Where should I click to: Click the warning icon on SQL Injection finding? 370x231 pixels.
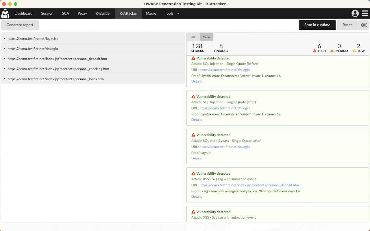(193, 58)
